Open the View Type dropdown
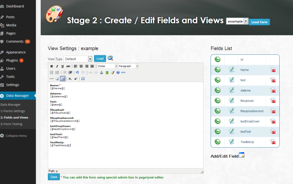293x184 pixels. click(78, 59)
